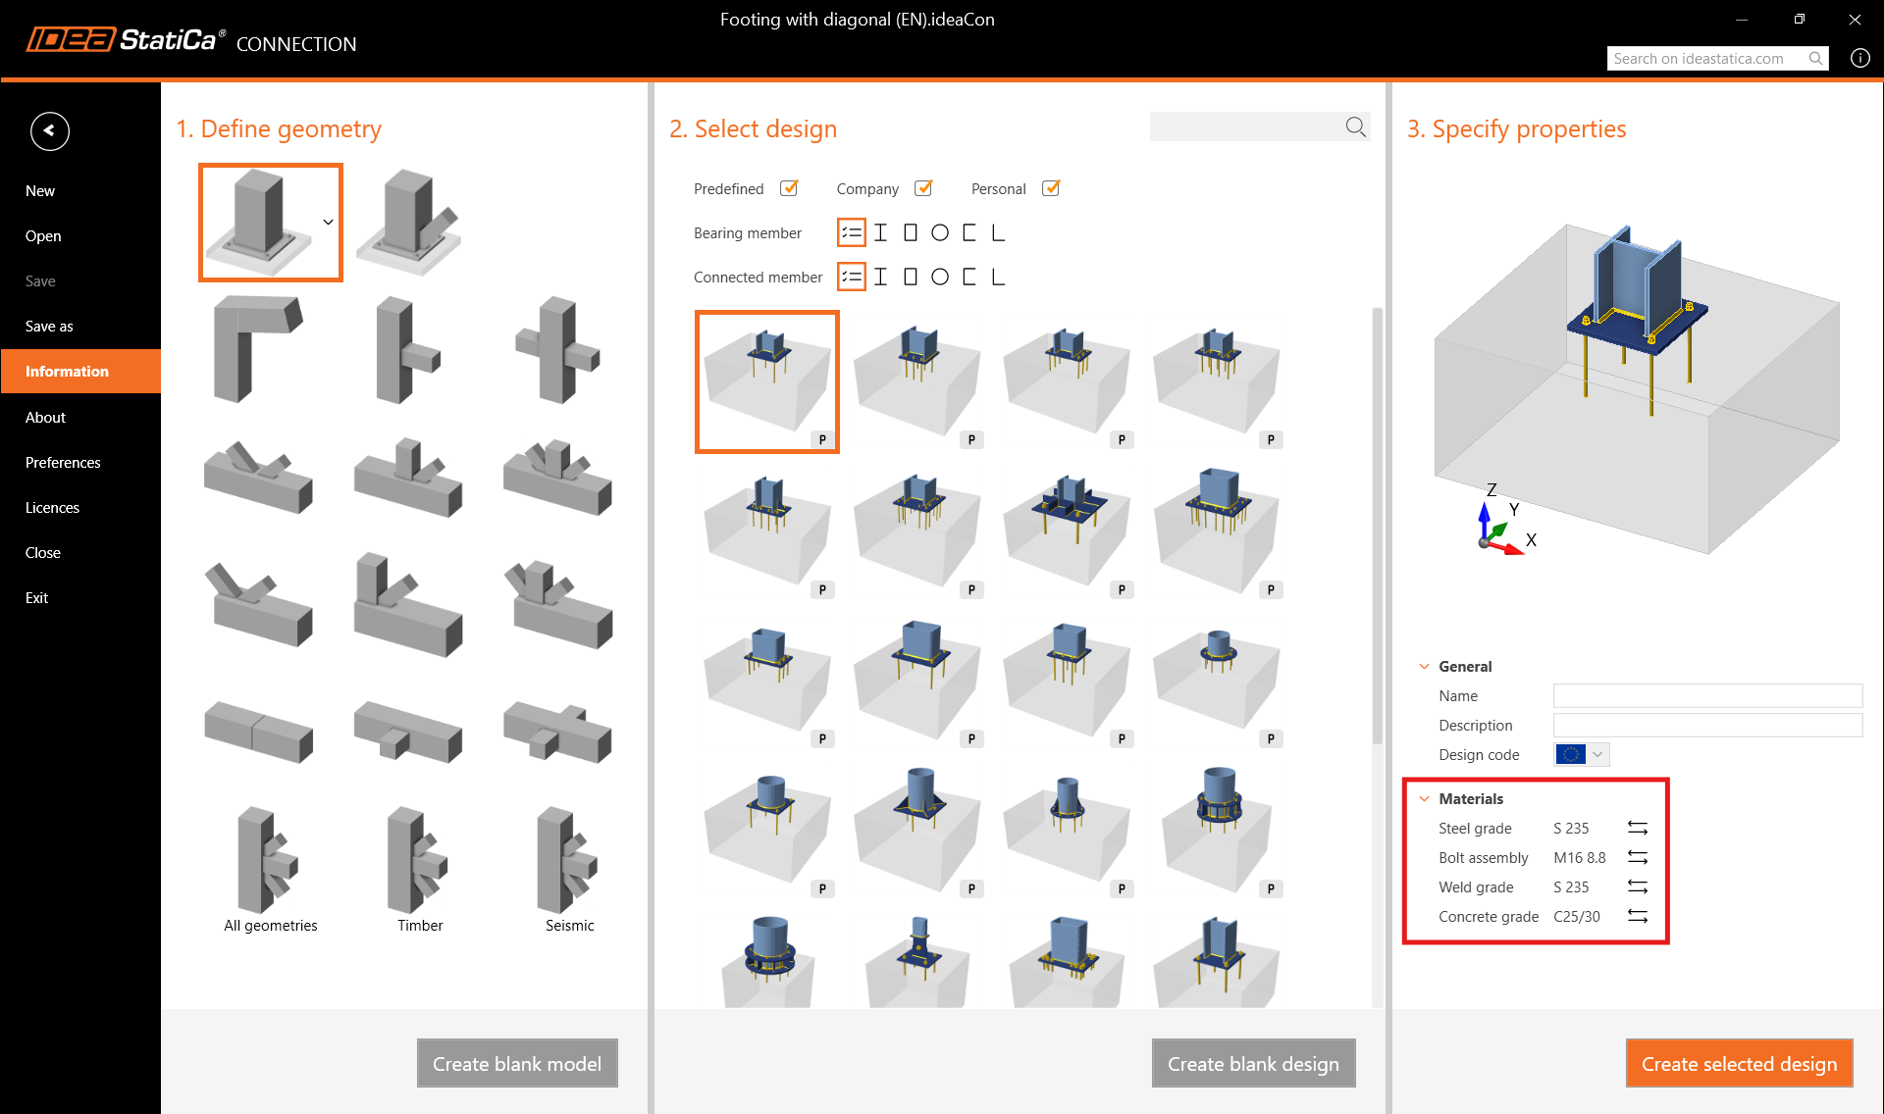The width and height of the screenshot is (1884, 1114).
Task: Select the first I-column base plate design
Action: pos(767,381)
